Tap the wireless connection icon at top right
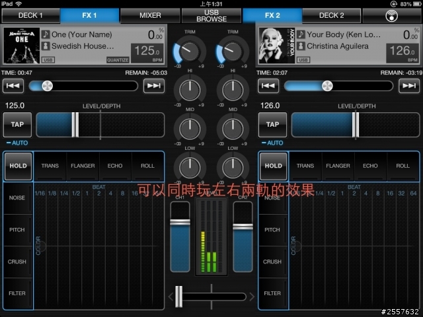Image resolution: width=423 pixels, height=317 pixels. coord(391,16)
